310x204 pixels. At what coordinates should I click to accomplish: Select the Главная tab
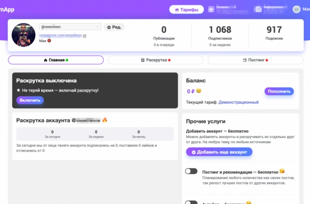point(56,60)
